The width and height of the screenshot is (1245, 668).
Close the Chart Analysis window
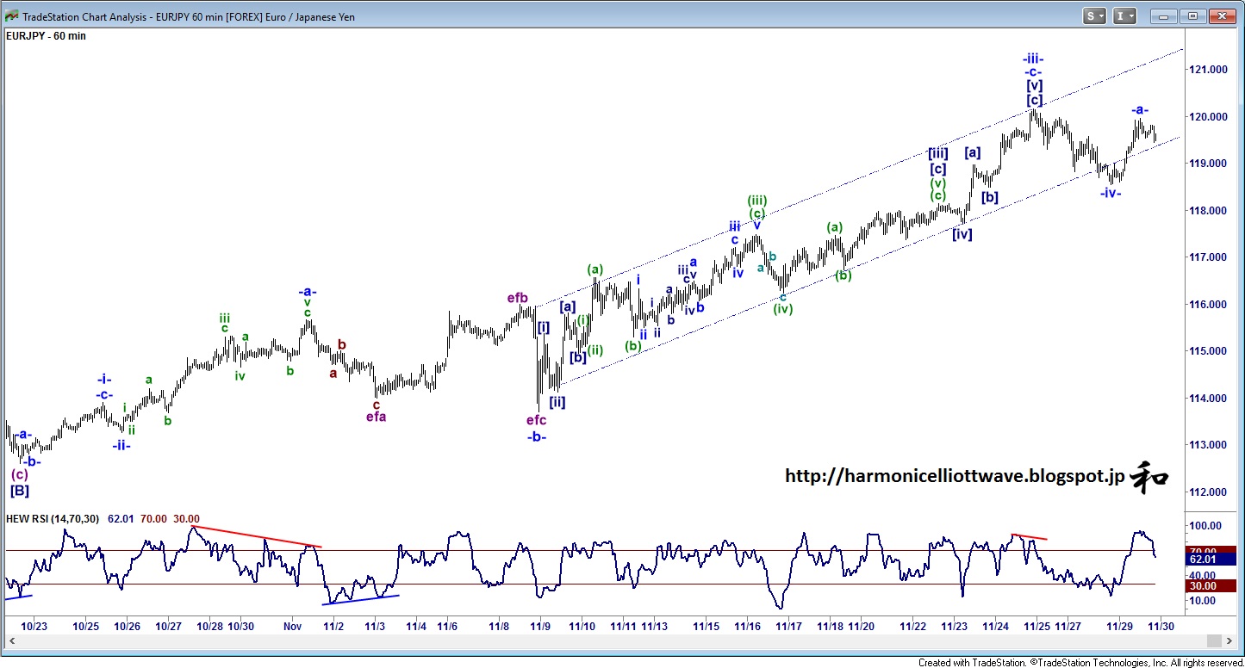1223,15
